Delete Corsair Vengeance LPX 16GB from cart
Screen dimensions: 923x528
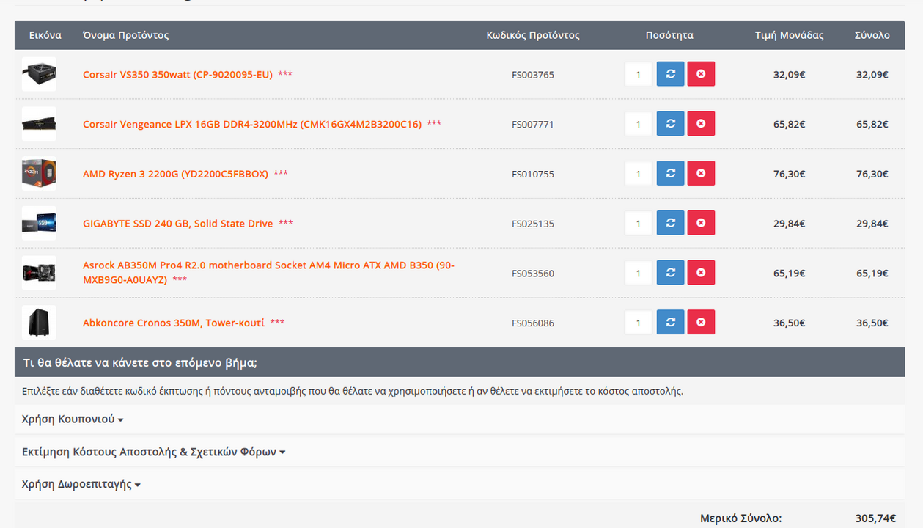coord(701,124)
